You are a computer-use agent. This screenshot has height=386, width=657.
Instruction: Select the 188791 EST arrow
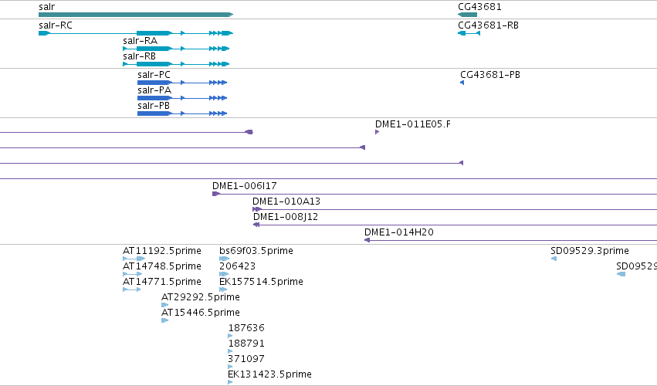tap(230, 351)
